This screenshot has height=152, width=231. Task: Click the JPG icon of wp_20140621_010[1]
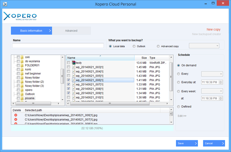pos(74,97)
